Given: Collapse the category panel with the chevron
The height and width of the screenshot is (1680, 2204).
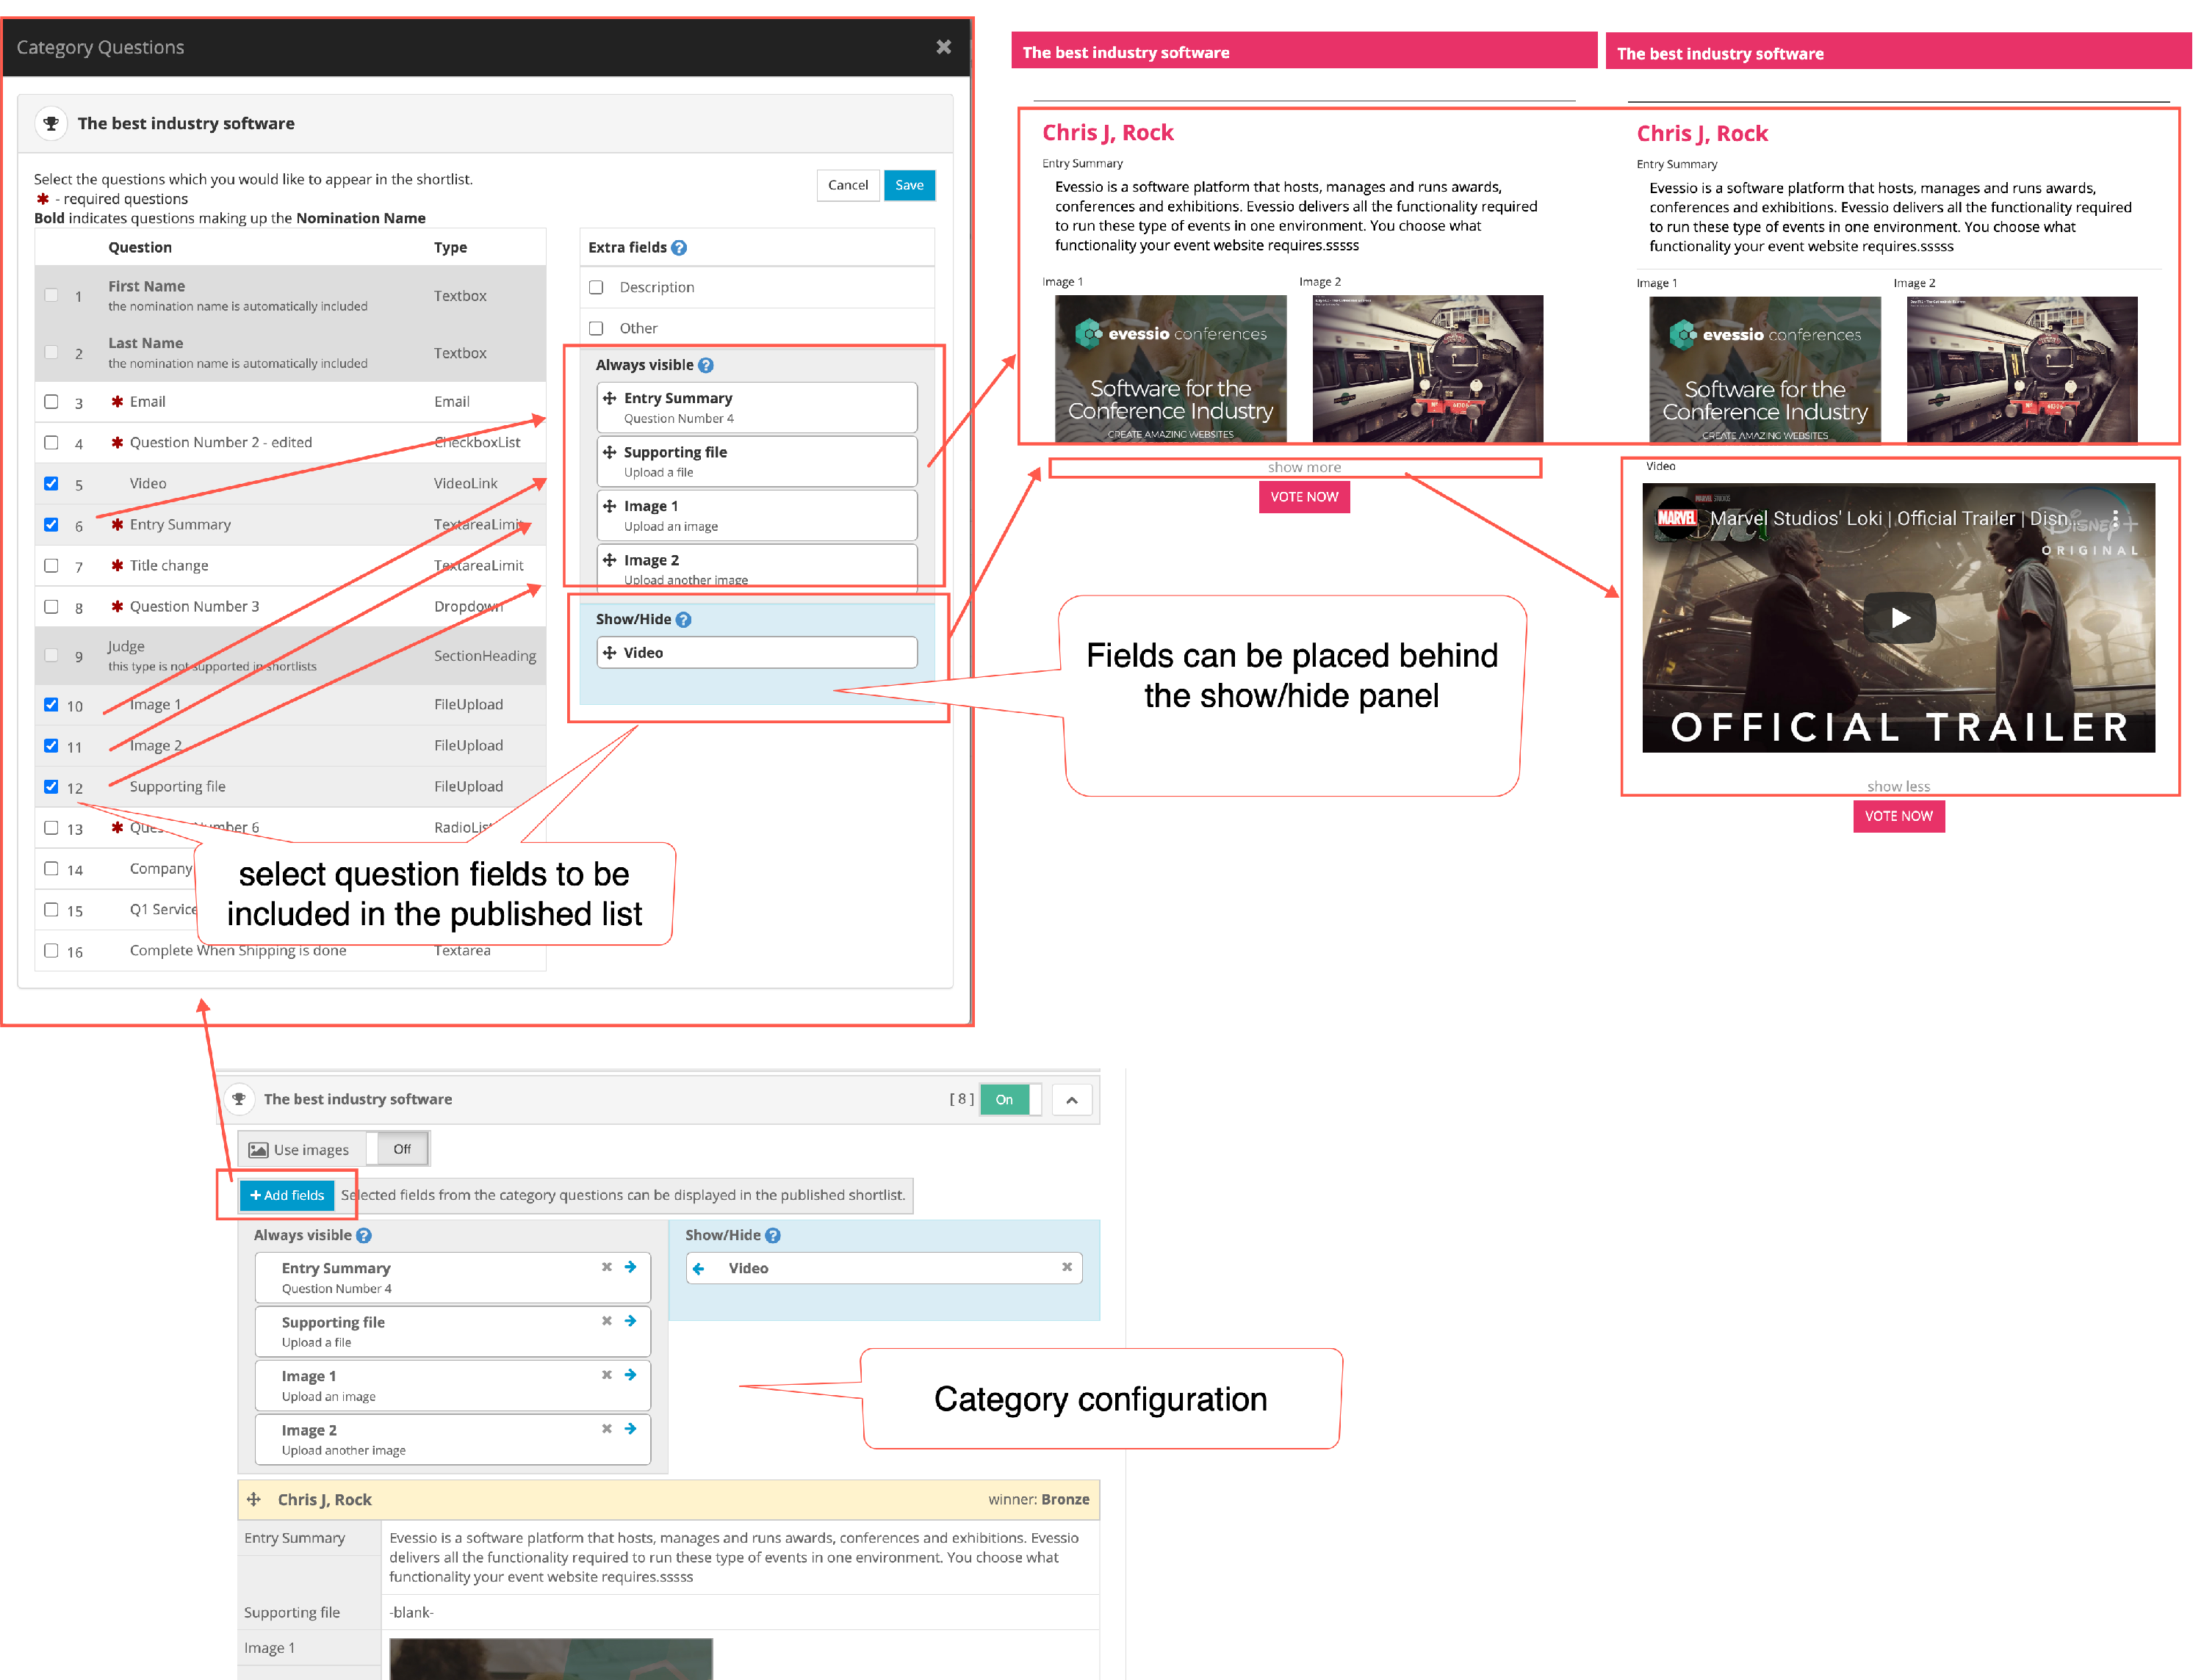Looking at the screenshot, I should click(x=1071, y=1100).
